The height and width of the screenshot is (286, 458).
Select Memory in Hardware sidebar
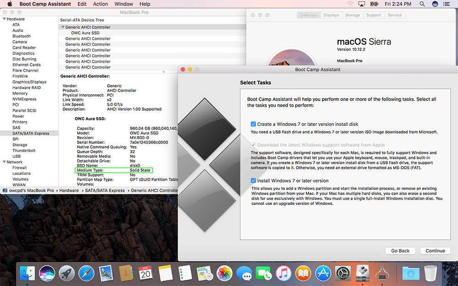click(20, 93)
